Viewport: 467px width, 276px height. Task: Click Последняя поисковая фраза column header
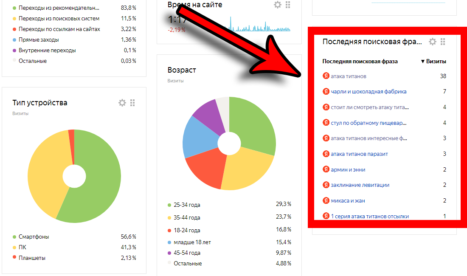tap(360, 61)
